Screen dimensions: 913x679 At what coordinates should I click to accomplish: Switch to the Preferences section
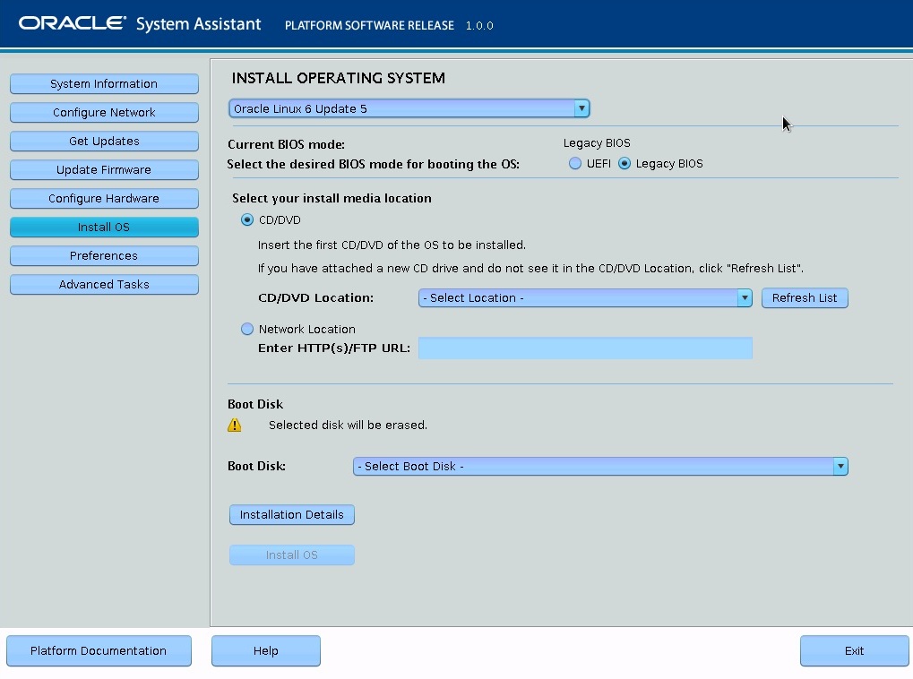pos(104,256)
